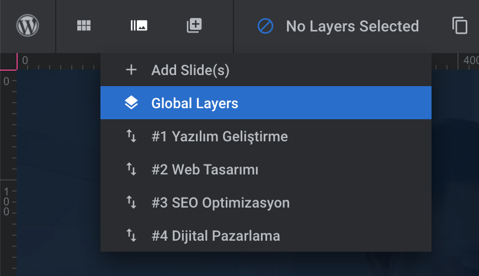The image size is (479, 276).
Task: Click the stacked layers icon for Global Layers
Action: coord(131,103)
